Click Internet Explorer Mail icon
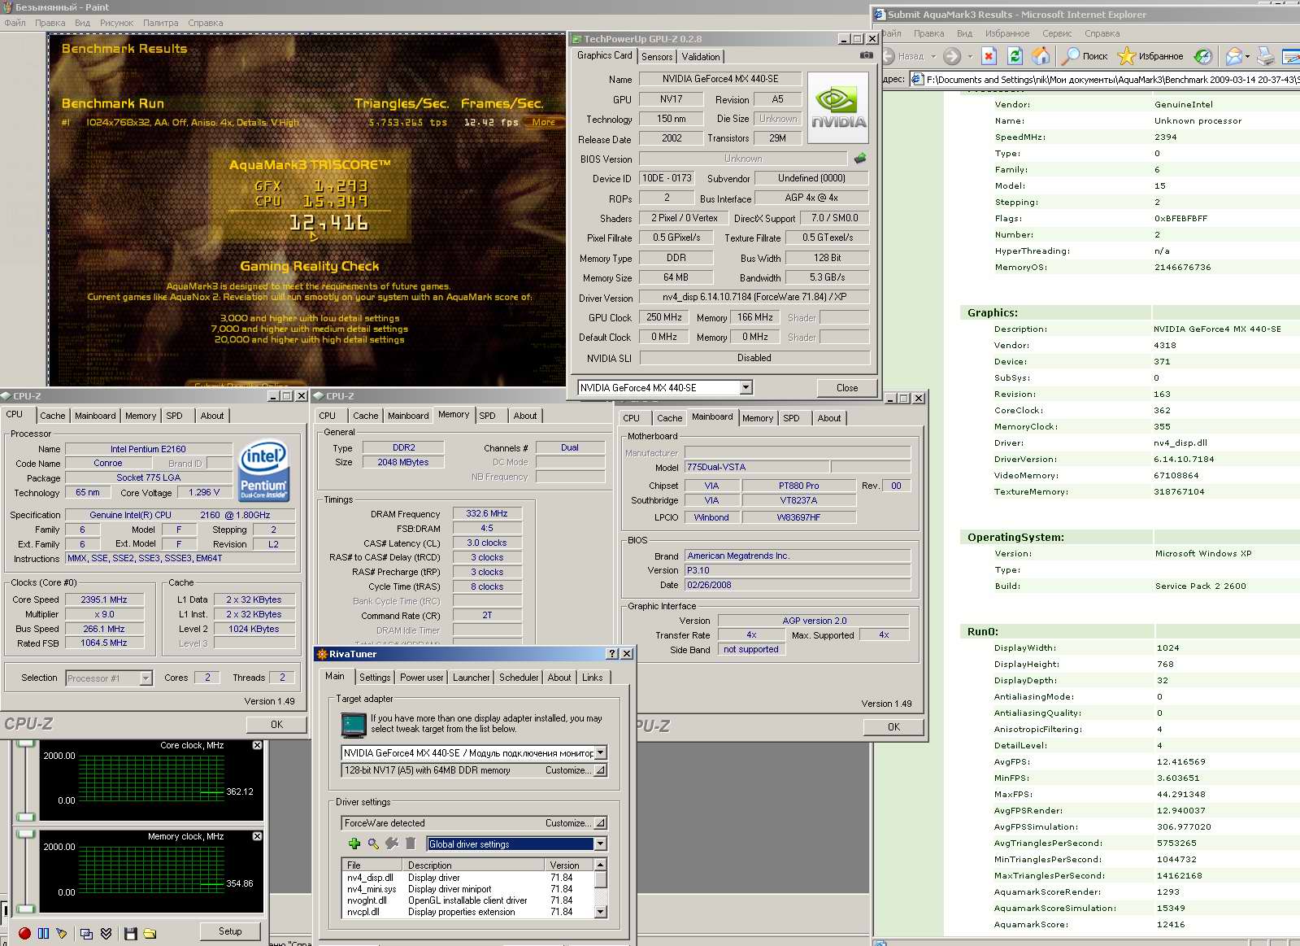This screenshot has width=1300, height=946. [1234, 56]
